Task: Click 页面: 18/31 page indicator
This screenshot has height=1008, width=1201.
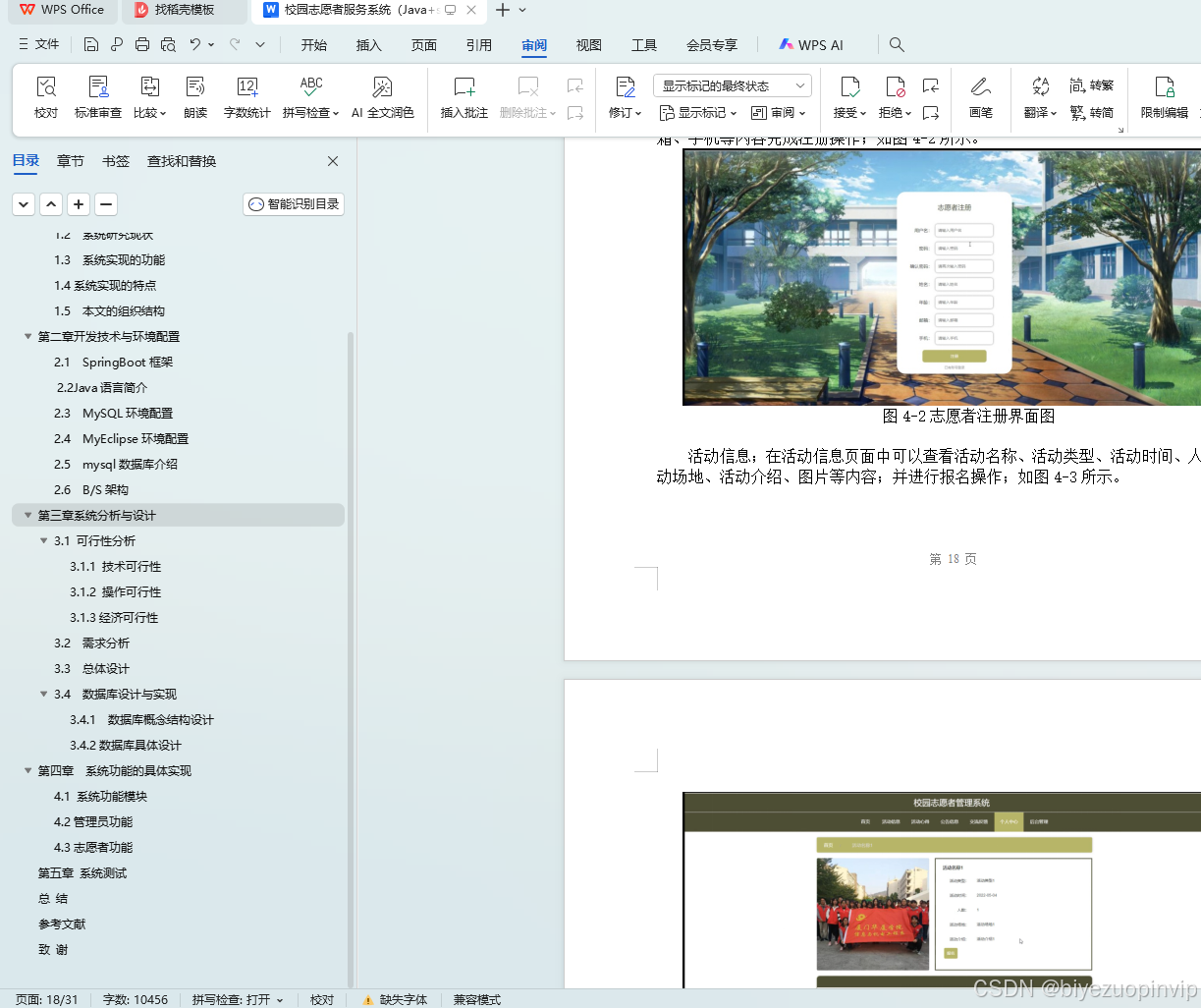Action: [x=47, y=999]
